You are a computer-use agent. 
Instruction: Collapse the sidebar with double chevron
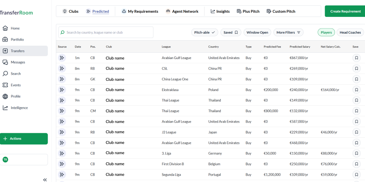coord(45,180)
